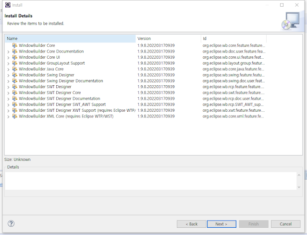This screenshot has height=235, width=307.
Task: Click the WindowBuilder GroupLayout Support feature icon
Action: click(x=15, y=63)
